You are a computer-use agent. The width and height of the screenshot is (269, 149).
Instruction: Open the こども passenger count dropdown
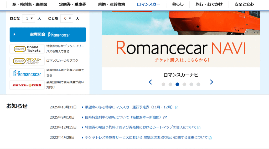67,18
